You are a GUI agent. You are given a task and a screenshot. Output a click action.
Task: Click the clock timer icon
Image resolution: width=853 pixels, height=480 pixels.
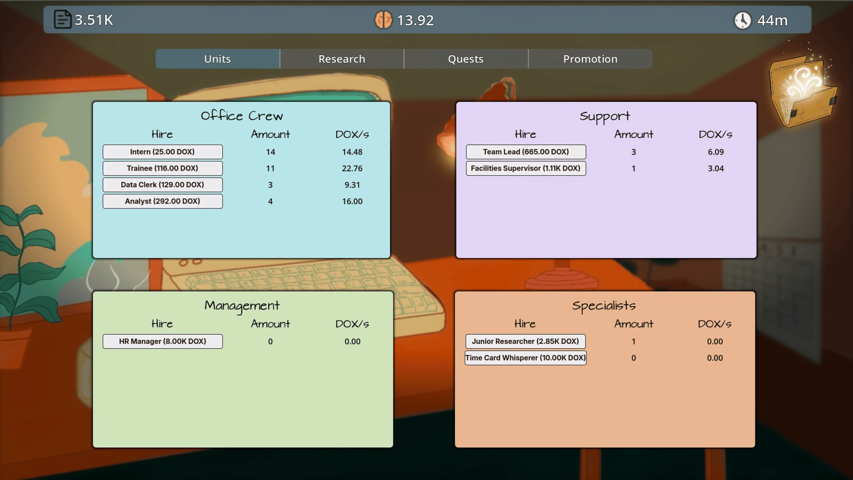(x=742, y=20)
